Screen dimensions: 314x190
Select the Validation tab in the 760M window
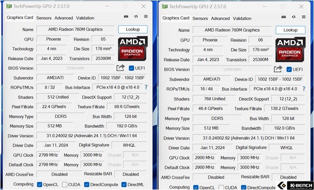85,18
